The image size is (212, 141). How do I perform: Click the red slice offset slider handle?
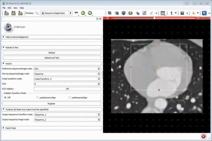point(154,18)
